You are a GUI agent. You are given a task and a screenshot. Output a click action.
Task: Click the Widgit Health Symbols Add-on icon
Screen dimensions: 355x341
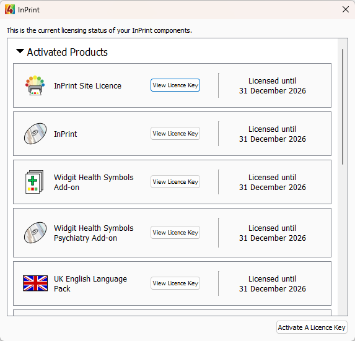(35, 182)
